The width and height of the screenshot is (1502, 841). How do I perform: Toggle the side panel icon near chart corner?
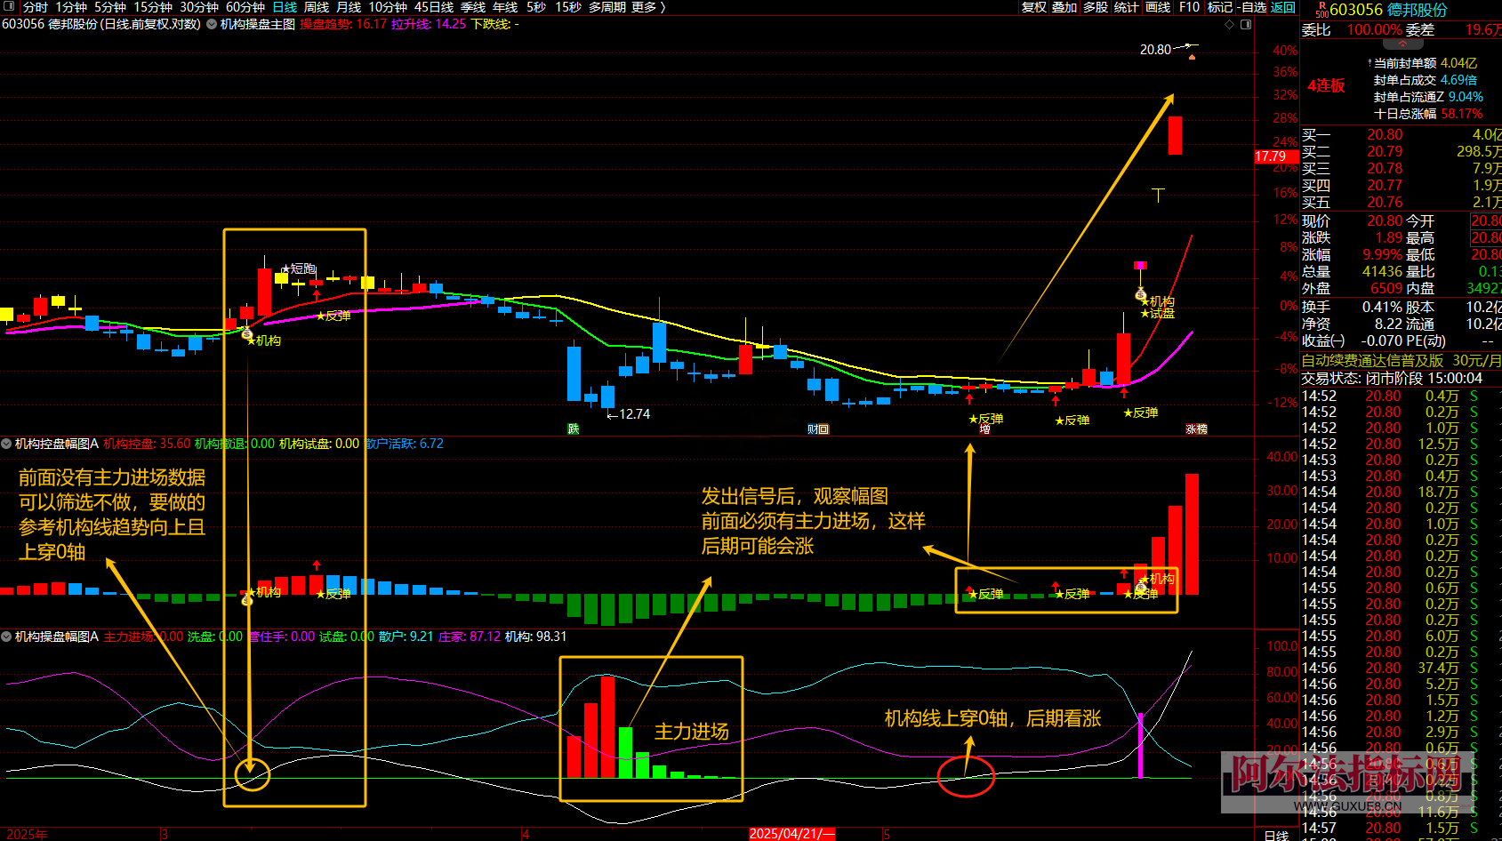pos(1246,24)
